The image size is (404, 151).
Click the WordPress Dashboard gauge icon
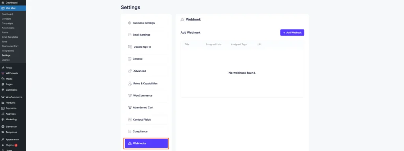click(3, 3)
